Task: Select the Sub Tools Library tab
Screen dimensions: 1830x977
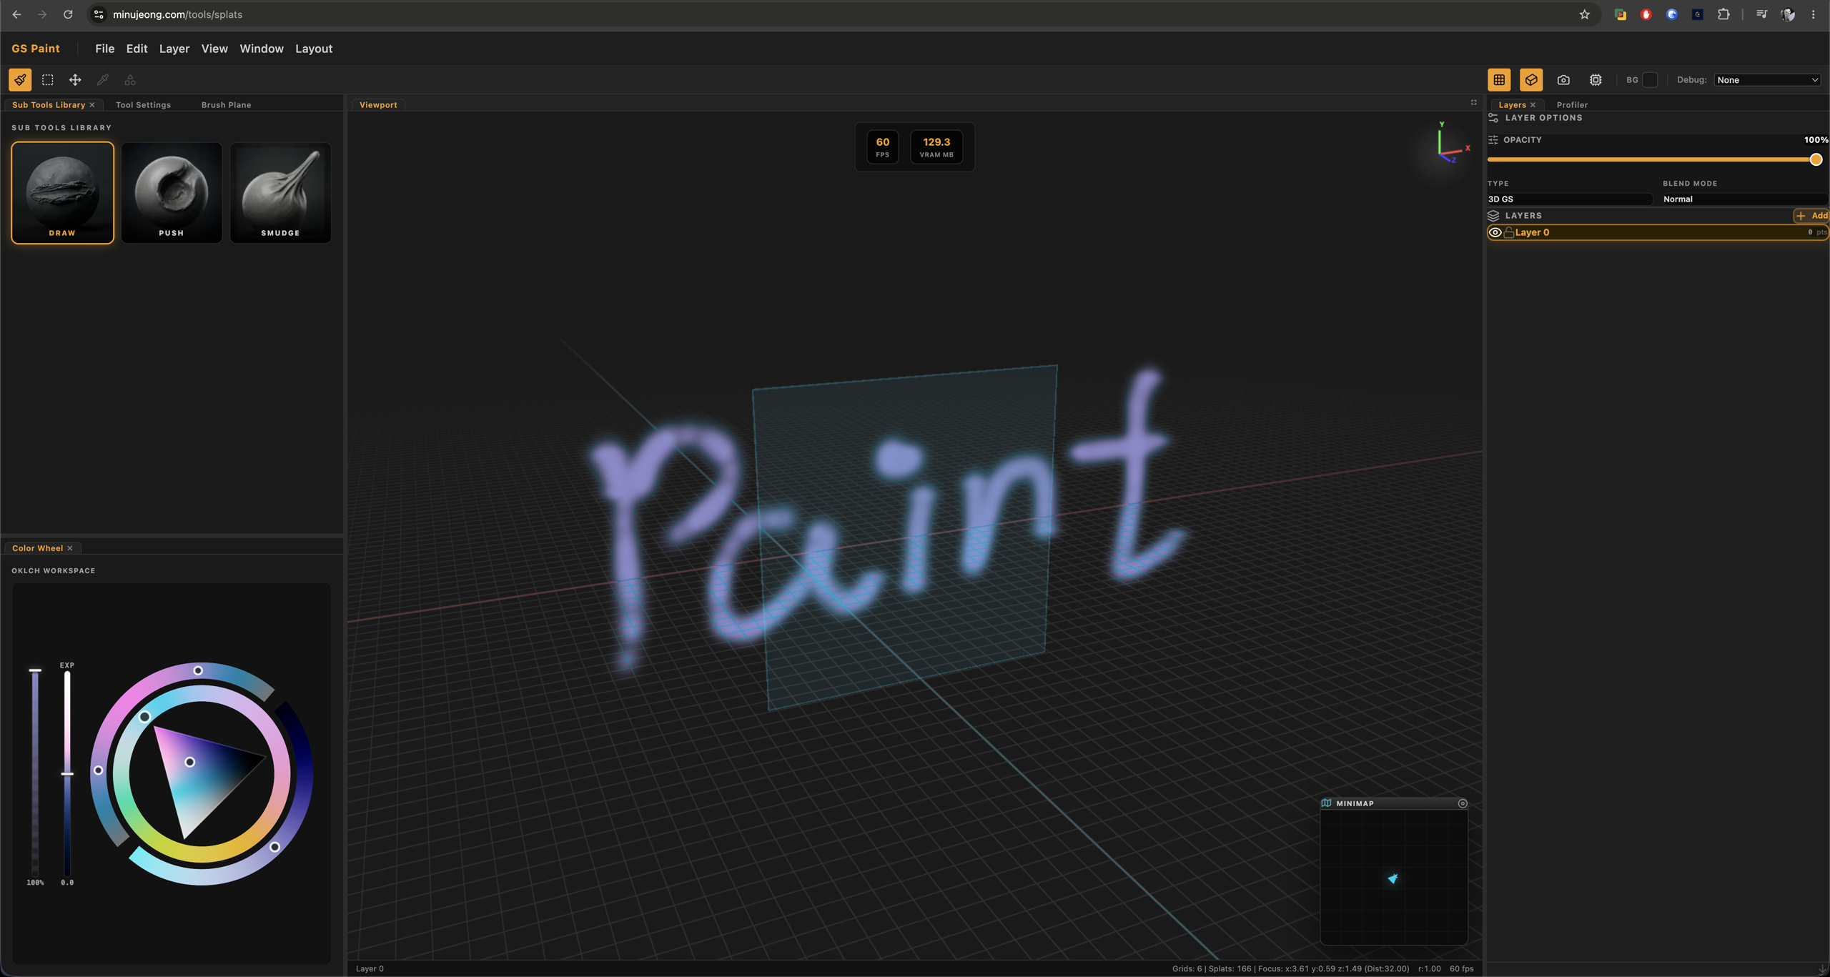Action: (49, 105)
